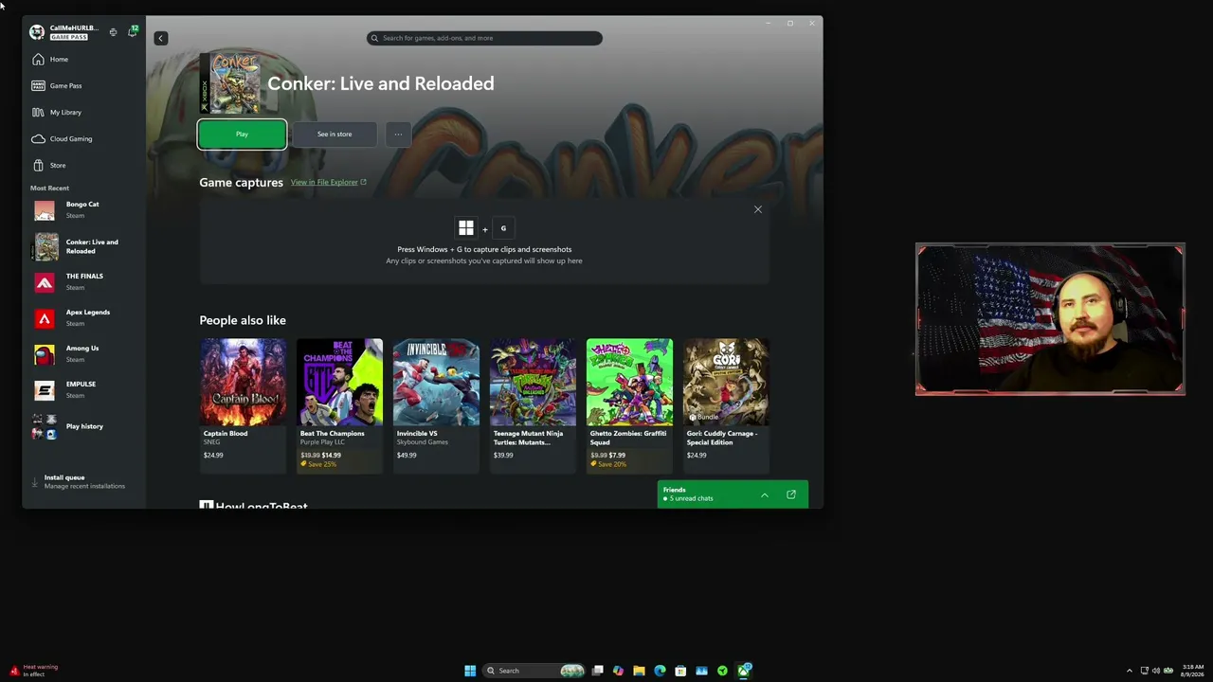
Task: Open View in File Explorer link
Action: (328, 182)
